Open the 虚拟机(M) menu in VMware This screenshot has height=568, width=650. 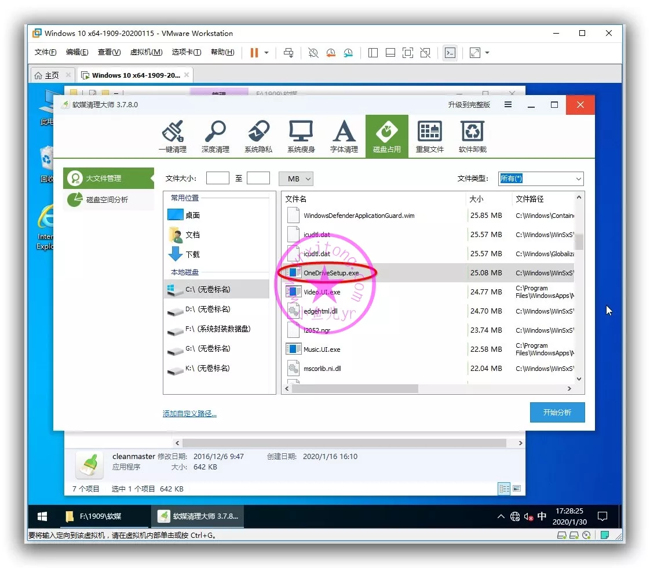(x=146, y=52)
